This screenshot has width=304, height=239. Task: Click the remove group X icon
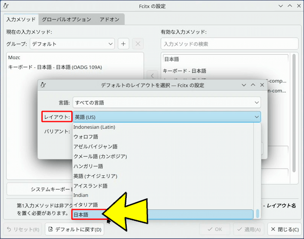point(137,43)
